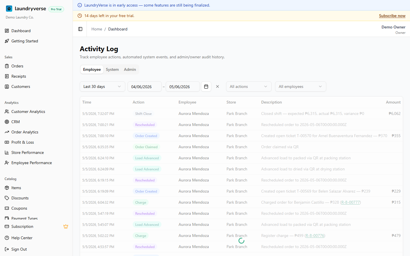This screenshot has height=256, width=410.
Task: Click the crown icon beside Subscription
Action: point(66,226)
